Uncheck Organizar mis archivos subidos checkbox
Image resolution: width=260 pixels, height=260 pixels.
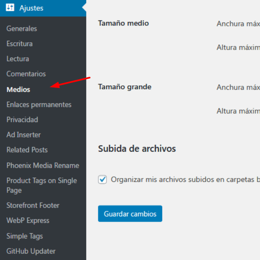click(102, 179)
